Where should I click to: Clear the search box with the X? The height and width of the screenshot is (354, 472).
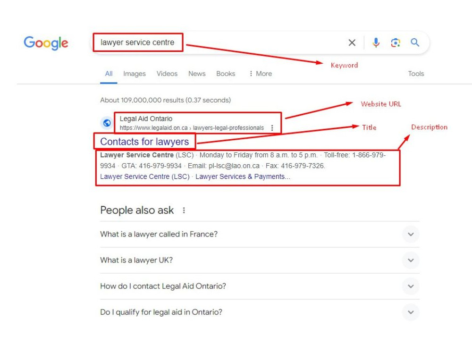click(x=352, y=43)
